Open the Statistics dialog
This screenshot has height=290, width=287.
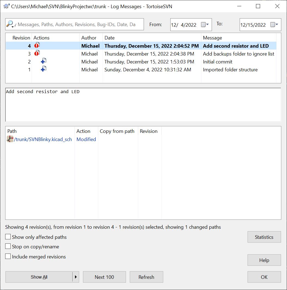click(264, 237)
